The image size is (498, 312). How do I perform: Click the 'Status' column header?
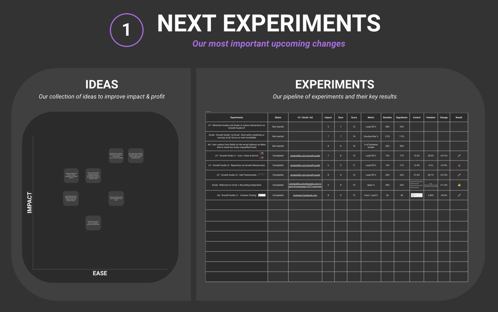click(278, 117)
